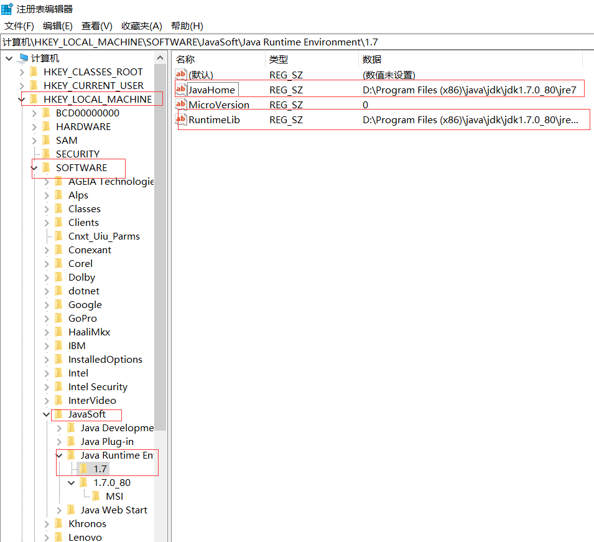
Task: Expand the Java Web Start chevron
Action: [x=58, y=510]
